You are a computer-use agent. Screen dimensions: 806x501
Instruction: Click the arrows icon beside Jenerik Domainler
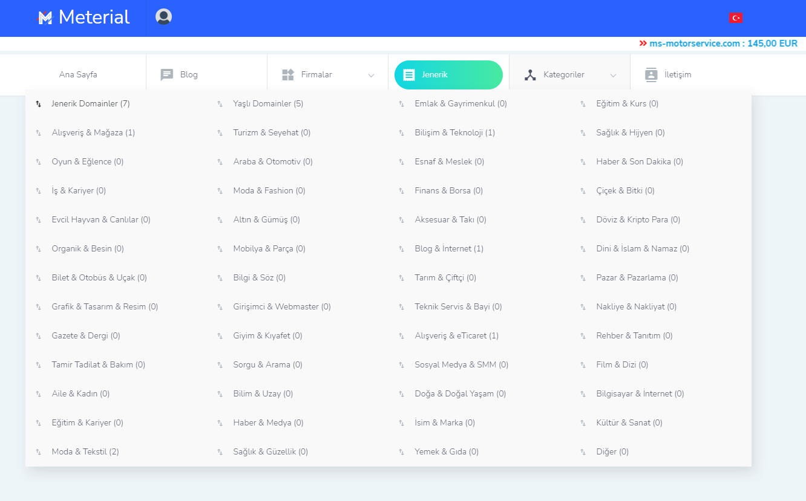(39, 104)
